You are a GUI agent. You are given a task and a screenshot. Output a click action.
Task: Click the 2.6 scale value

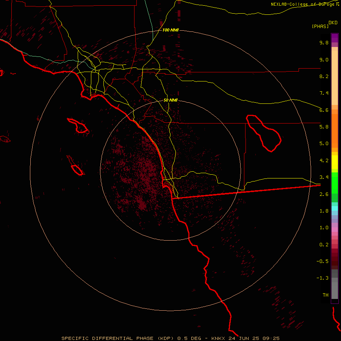coord(324,194)
